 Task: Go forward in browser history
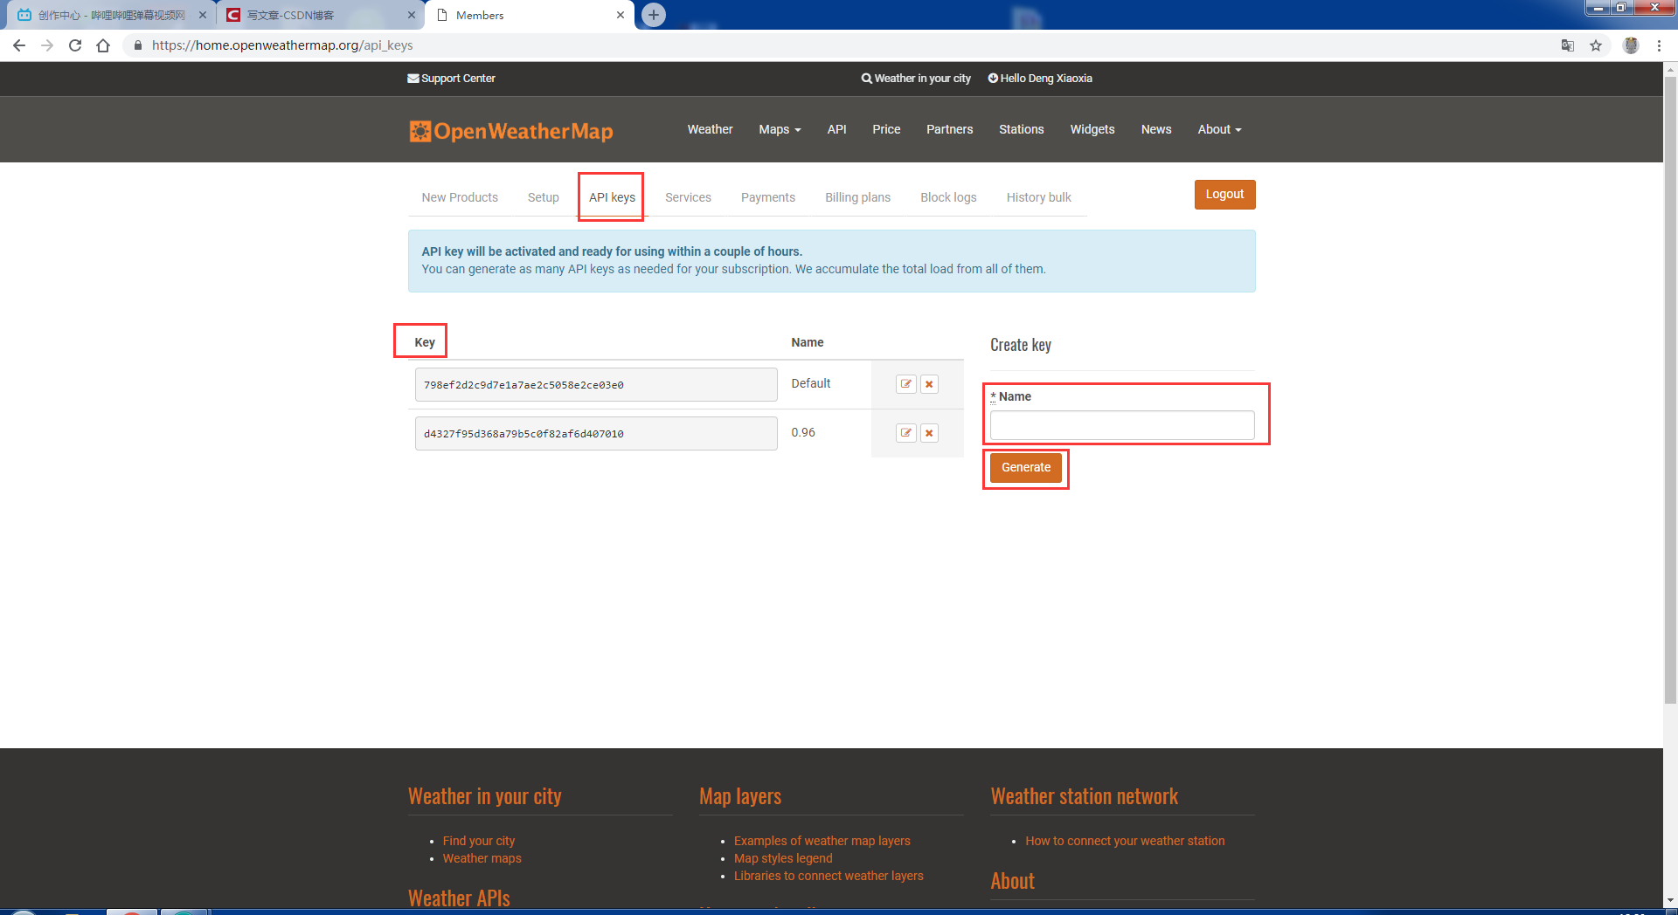[47, 45]
